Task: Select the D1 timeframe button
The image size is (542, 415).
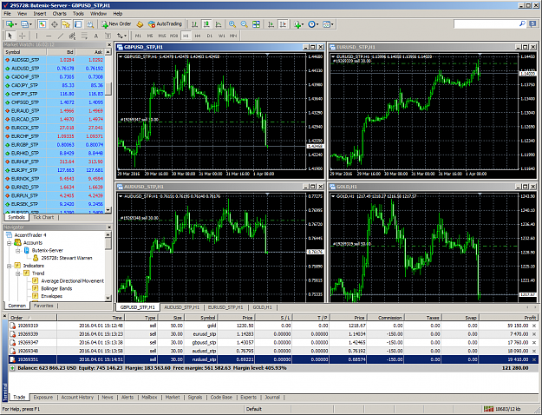Action: click(210, 36)
